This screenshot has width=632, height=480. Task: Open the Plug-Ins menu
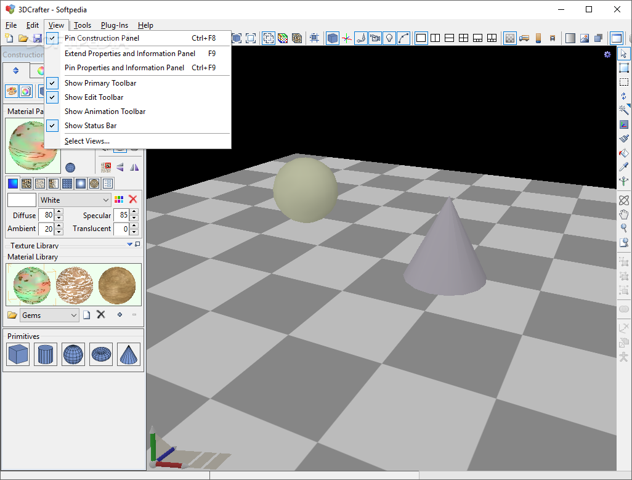115,25
